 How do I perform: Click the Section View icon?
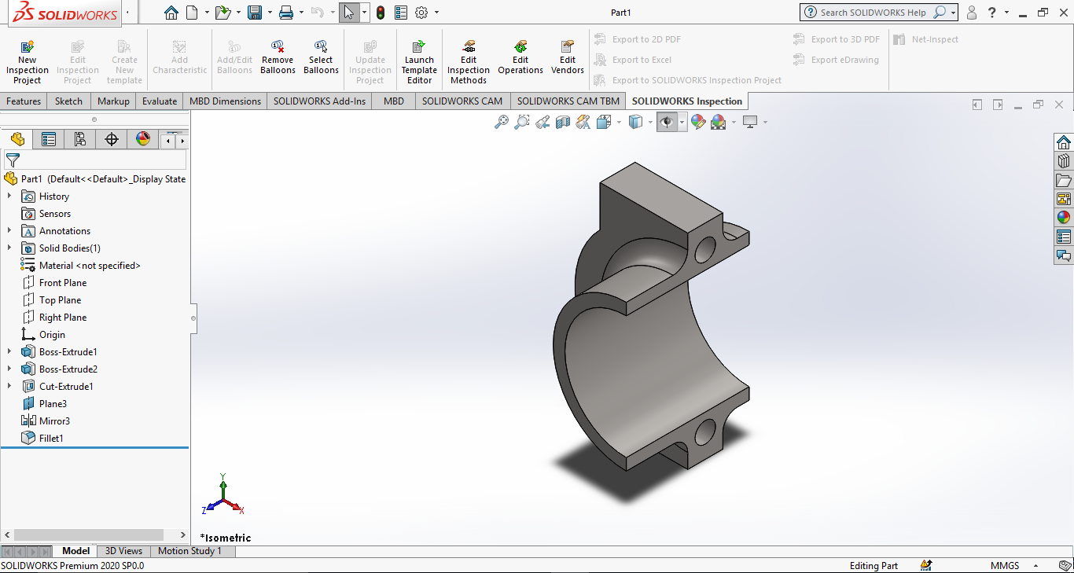click(563, 122)
